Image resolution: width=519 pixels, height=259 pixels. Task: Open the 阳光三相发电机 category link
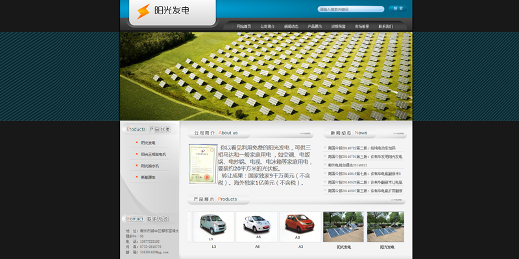point(153,154)
